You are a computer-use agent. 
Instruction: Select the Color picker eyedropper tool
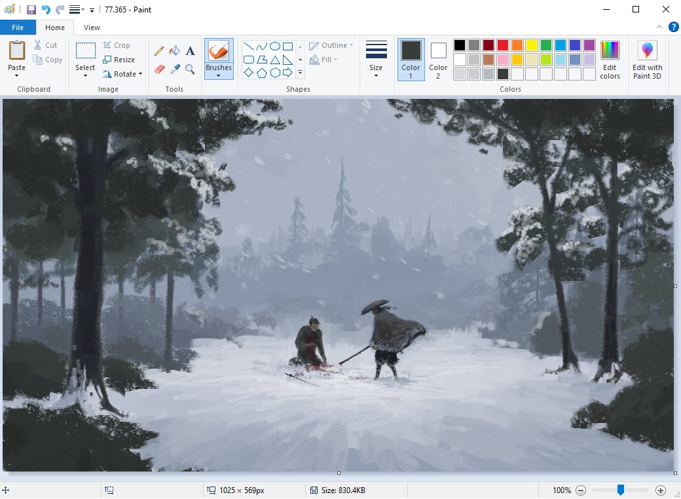pyautogui.click(x=174, y=69)
